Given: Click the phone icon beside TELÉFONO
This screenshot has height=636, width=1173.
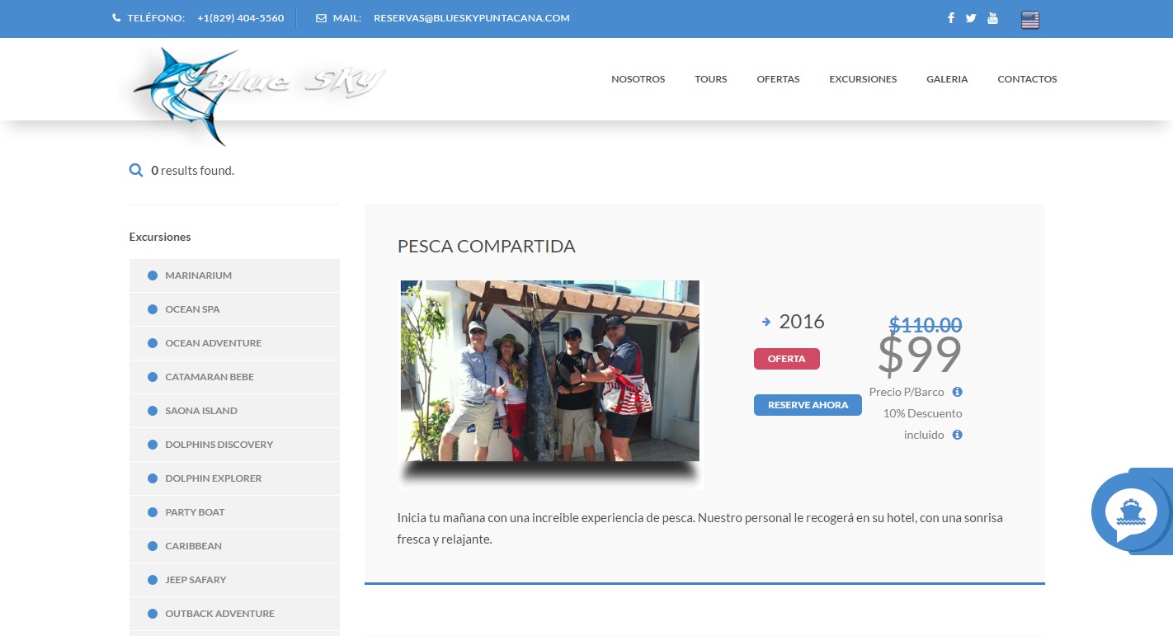Looking at the screenshot, I should point(116,18).
